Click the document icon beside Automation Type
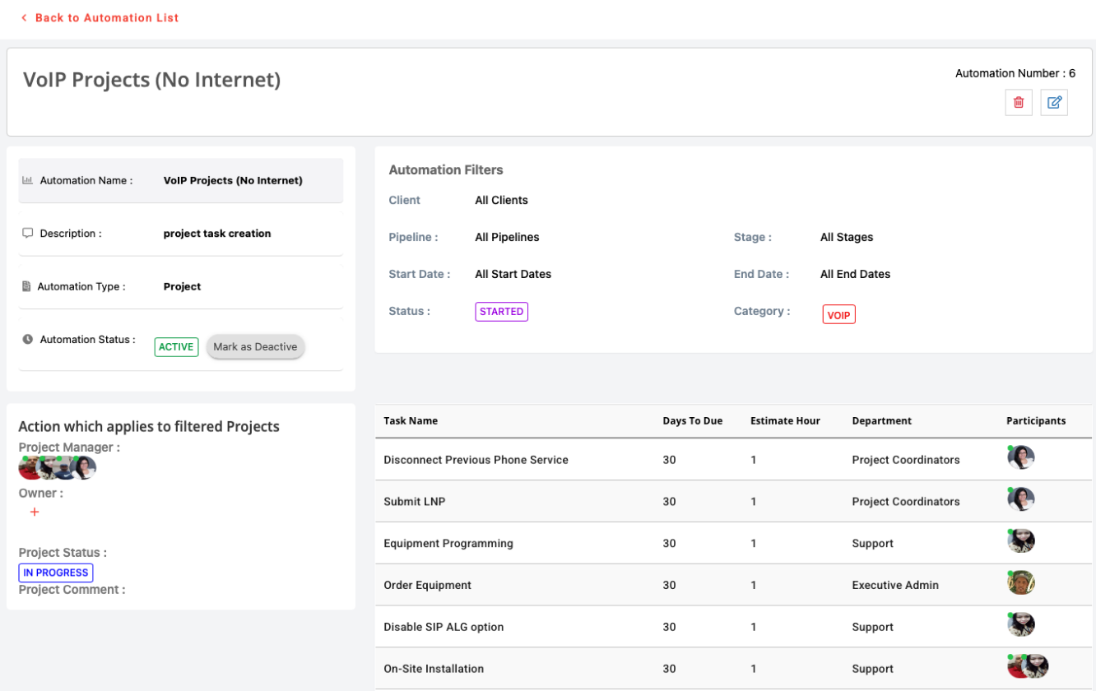Image resolution: width=1096 pixels, height=691 pixels. 26,287
